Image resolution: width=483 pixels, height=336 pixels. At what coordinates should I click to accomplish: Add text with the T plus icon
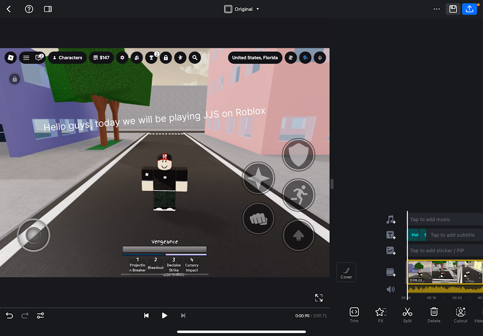[x=391, y=235]
